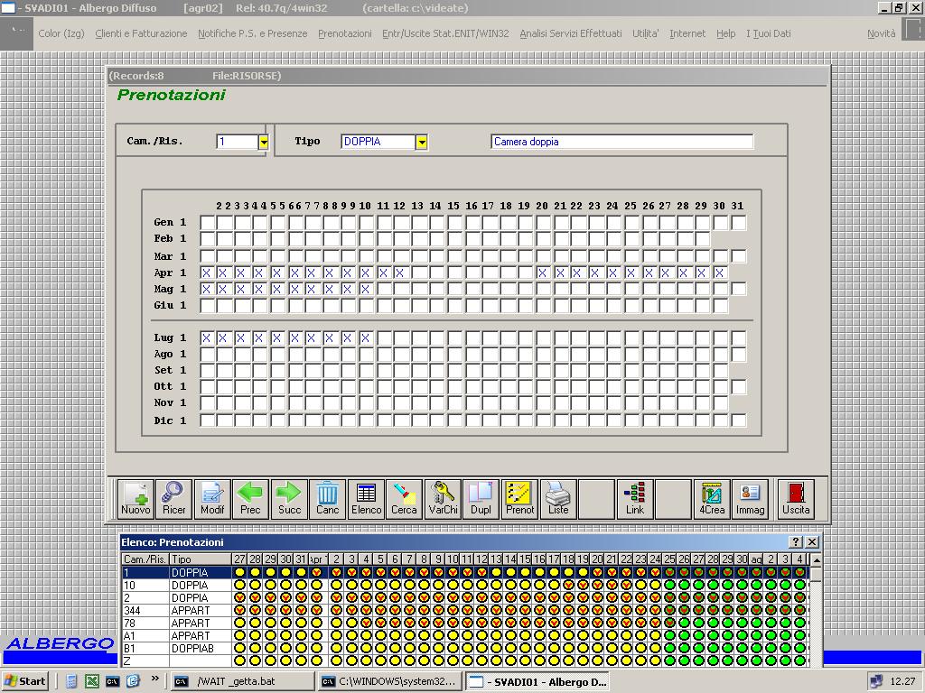The height and width of the screenshot is (693, 925).
Task: Click the Novità menu item
Action: point(881,33)
